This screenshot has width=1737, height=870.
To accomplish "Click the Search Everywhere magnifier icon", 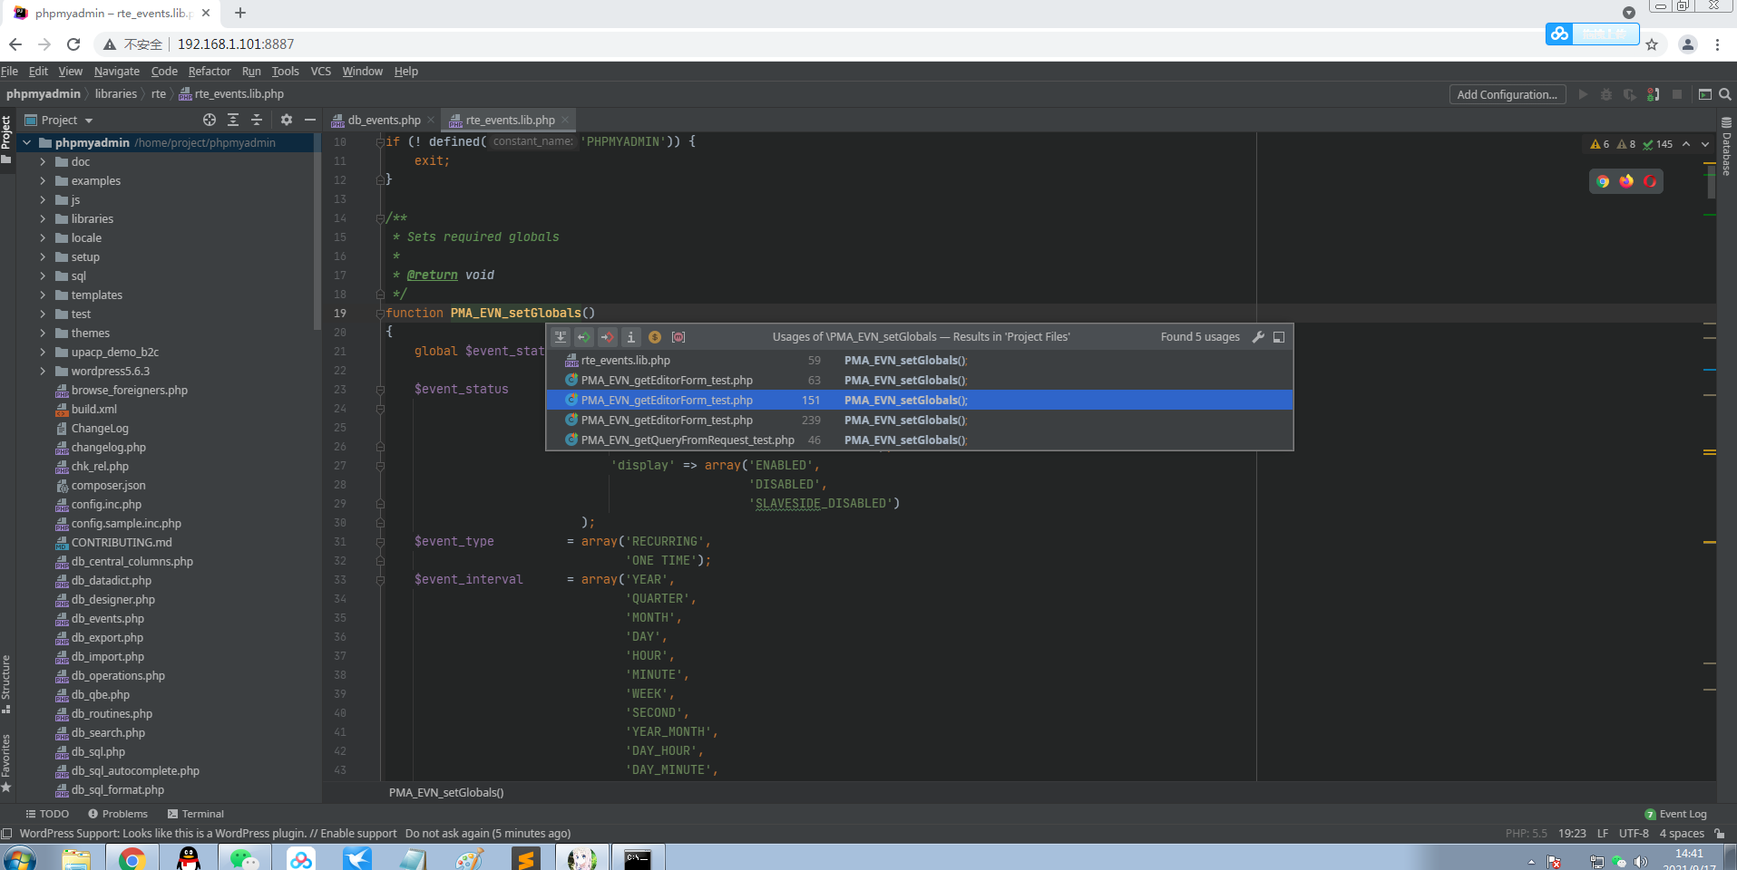I will click(1725, 94).
